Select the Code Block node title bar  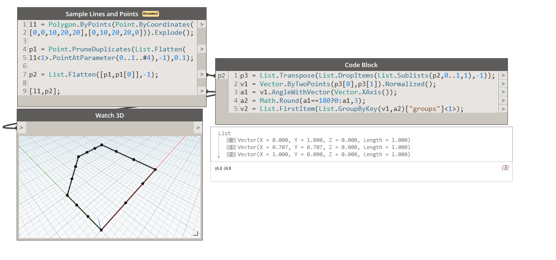pyautogui.click(x=361, y=65)
